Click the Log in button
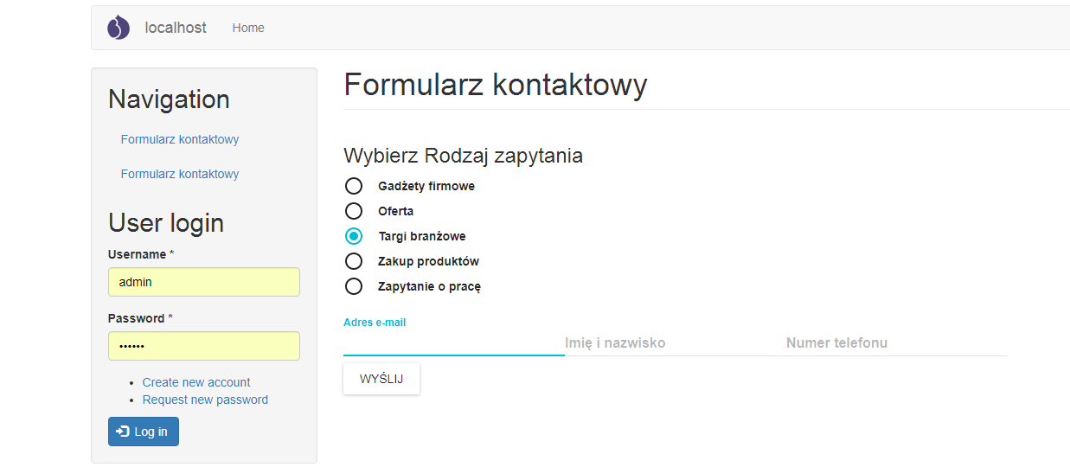This screenshot has width=1070, height=467. pyautogui.click(x=144, y=432)
